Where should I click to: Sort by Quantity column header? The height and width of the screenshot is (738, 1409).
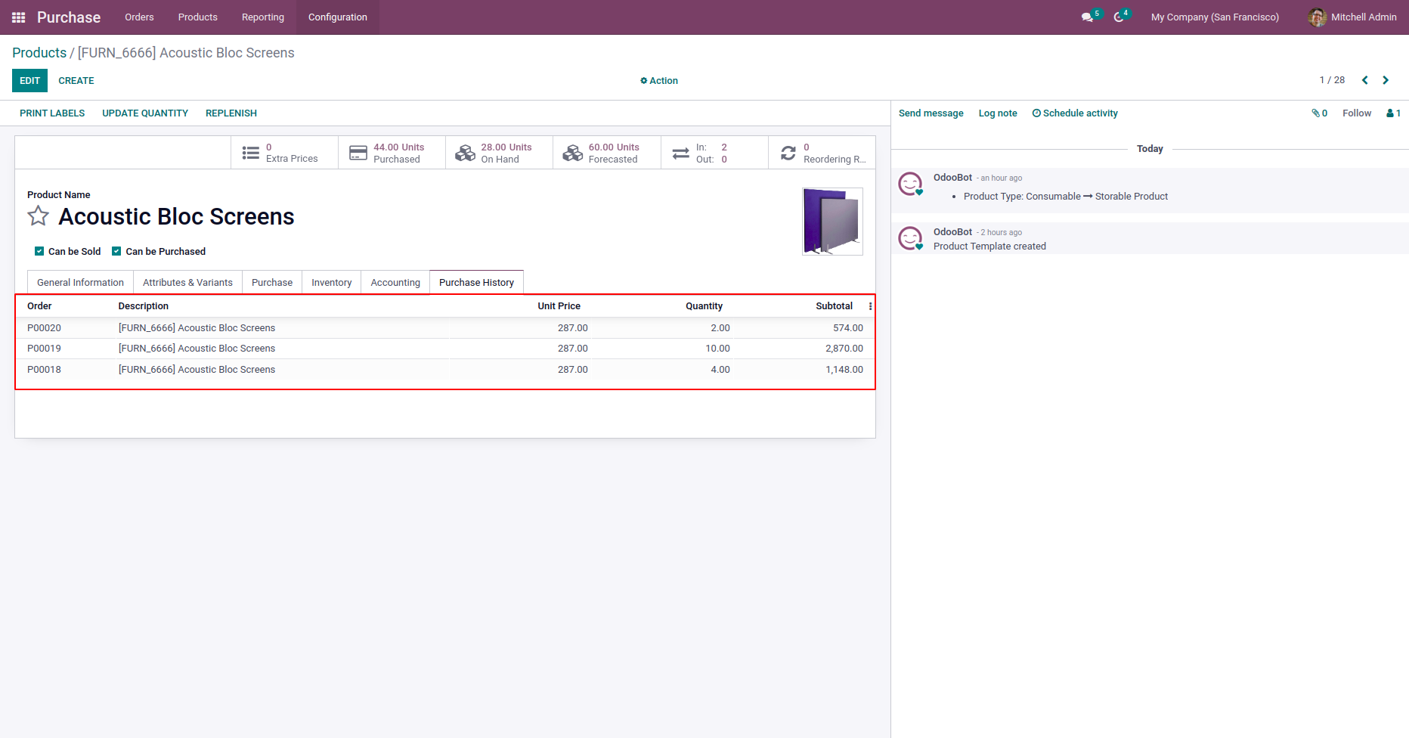pos(704,306)
